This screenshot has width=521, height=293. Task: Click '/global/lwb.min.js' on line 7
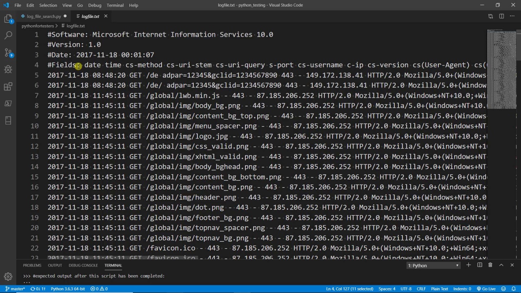183,96
